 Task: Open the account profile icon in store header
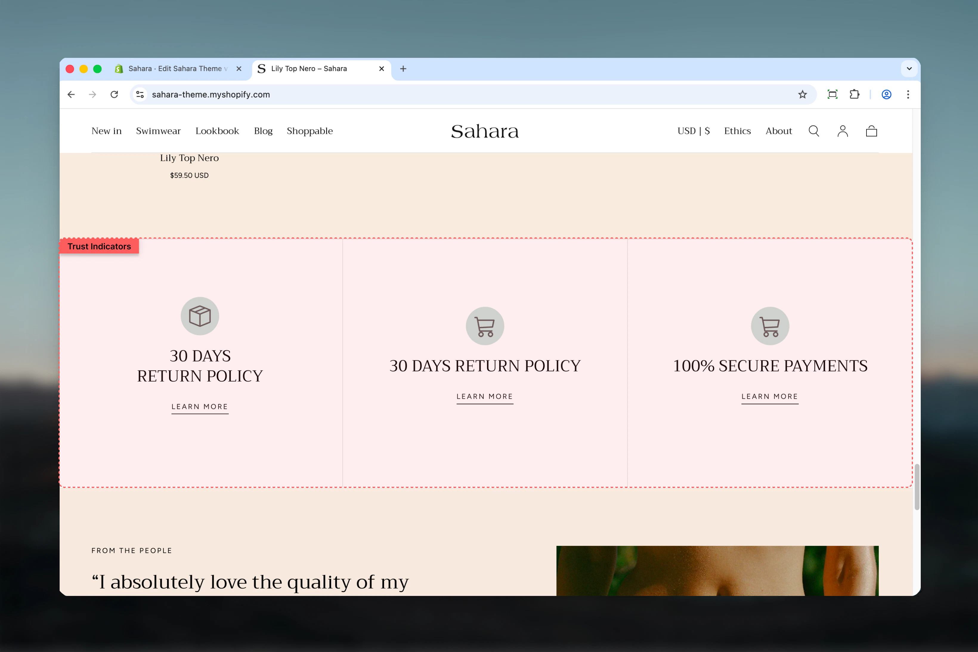[843, 131]
